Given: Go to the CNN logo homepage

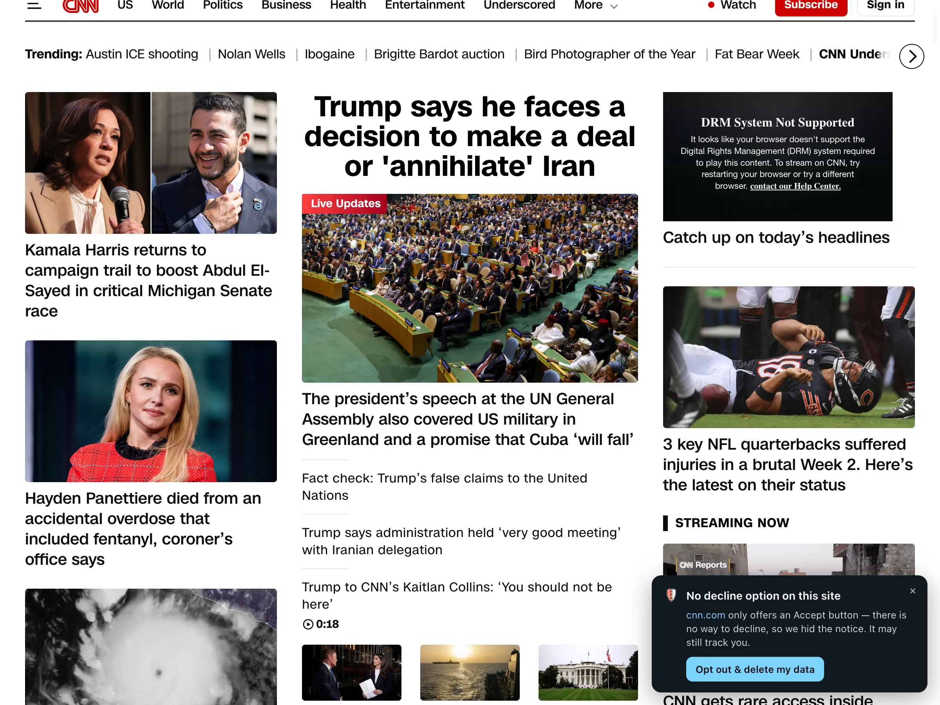Looking at the screenshot, I should (81, 6).
